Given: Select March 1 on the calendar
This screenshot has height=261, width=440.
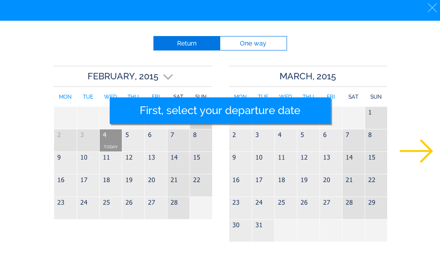Looking at the screenshot, I should [x=376, y=118].
